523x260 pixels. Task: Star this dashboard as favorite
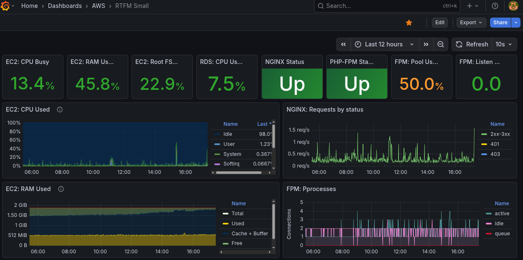click(409, 23)
